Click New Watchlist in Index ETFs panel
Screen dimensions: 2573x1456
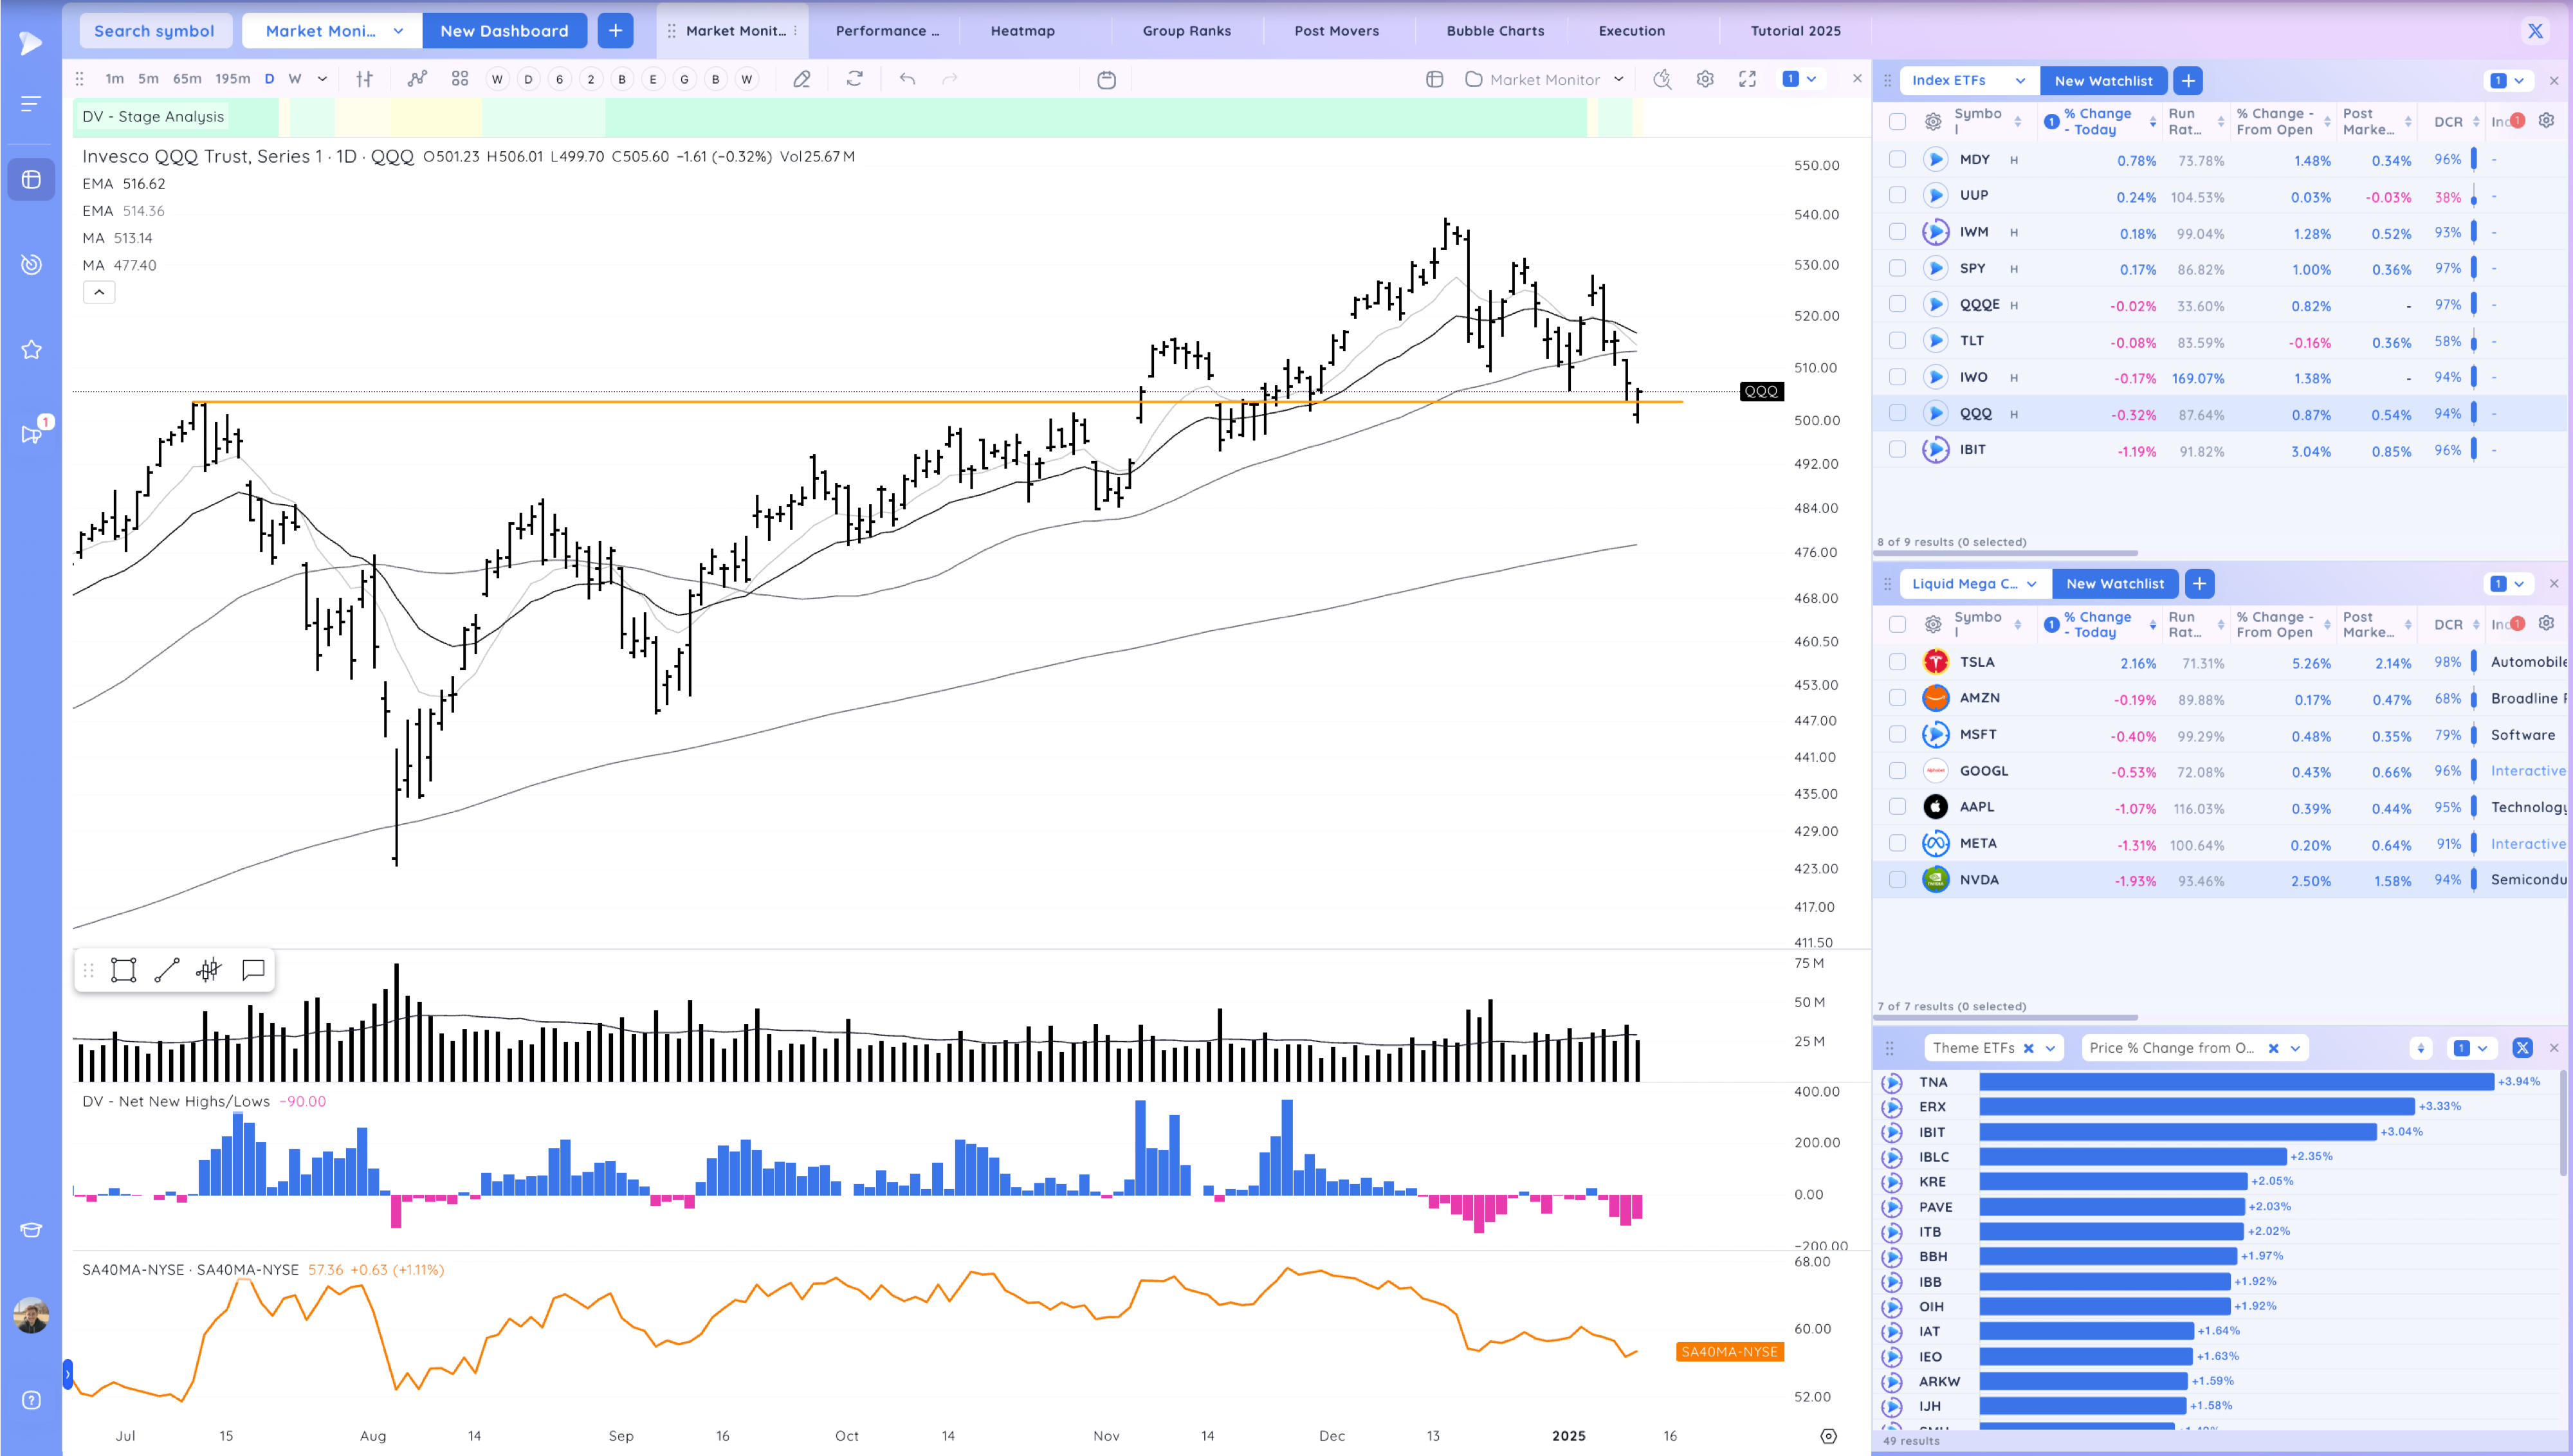[x=2103, y=81]
